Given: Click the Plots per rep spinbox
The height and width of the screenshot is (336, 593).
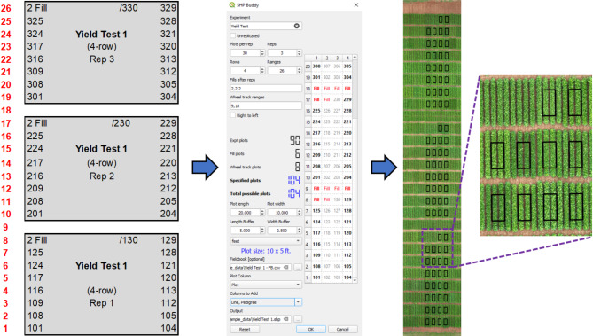Looking at the screenshot, I should pos(247,53).
